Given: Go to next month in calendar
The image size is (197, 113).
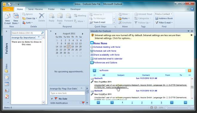Looking at the screenshot, I should [83, 34].
